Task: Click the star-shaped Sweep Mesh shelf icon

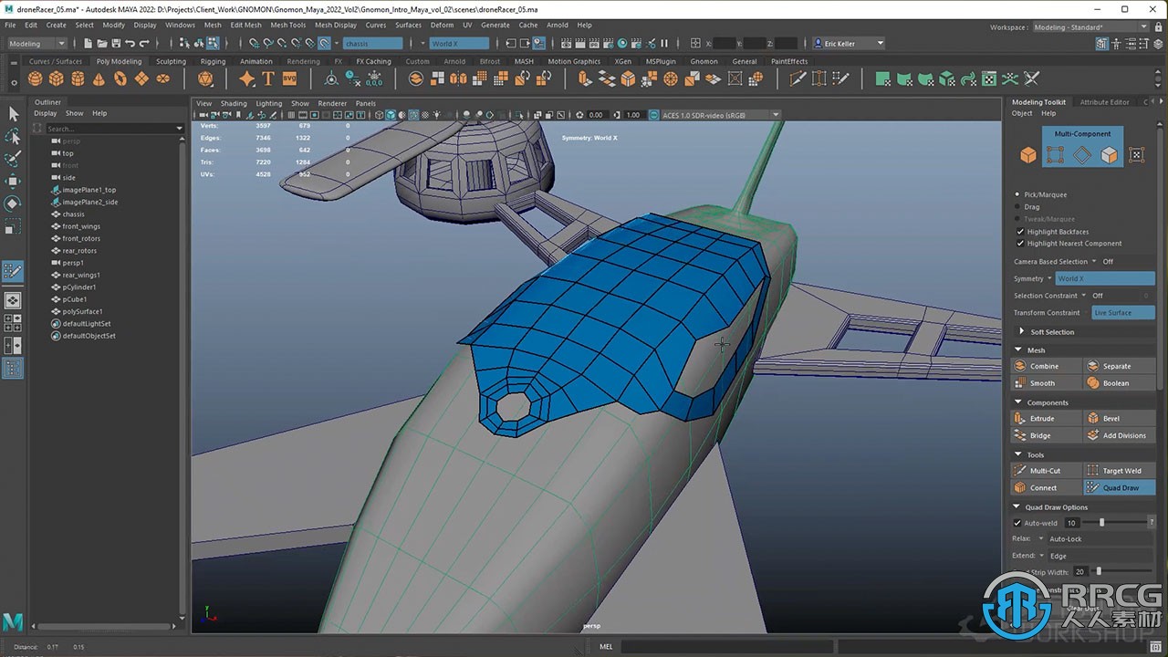Action: click(246, 78)
